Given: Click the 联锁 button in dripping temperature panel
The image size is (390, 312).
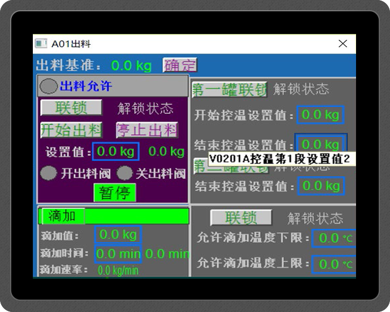Looking at the screenshot, I should (241, 217).
